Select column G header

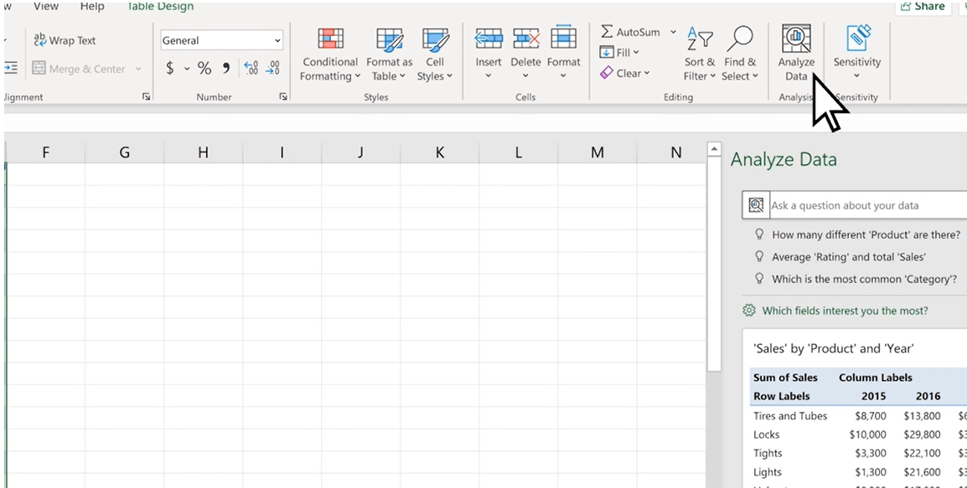(125, 152)
